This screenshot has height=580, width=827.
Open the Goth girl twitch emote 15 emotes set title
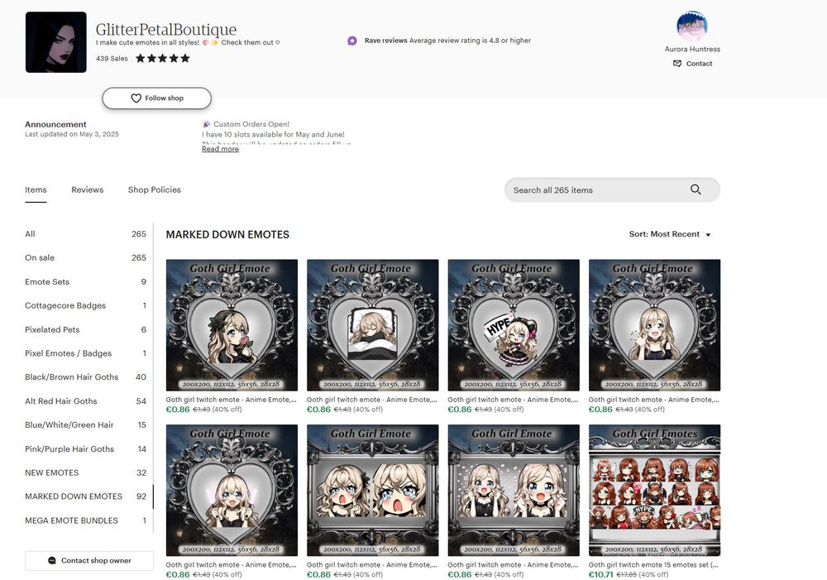(653, 565)
